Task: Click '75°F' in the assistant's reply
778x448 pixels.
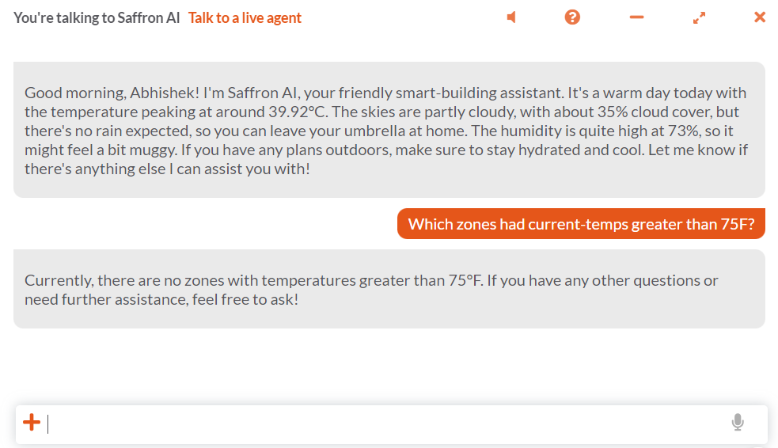Action: pos(465,280)
